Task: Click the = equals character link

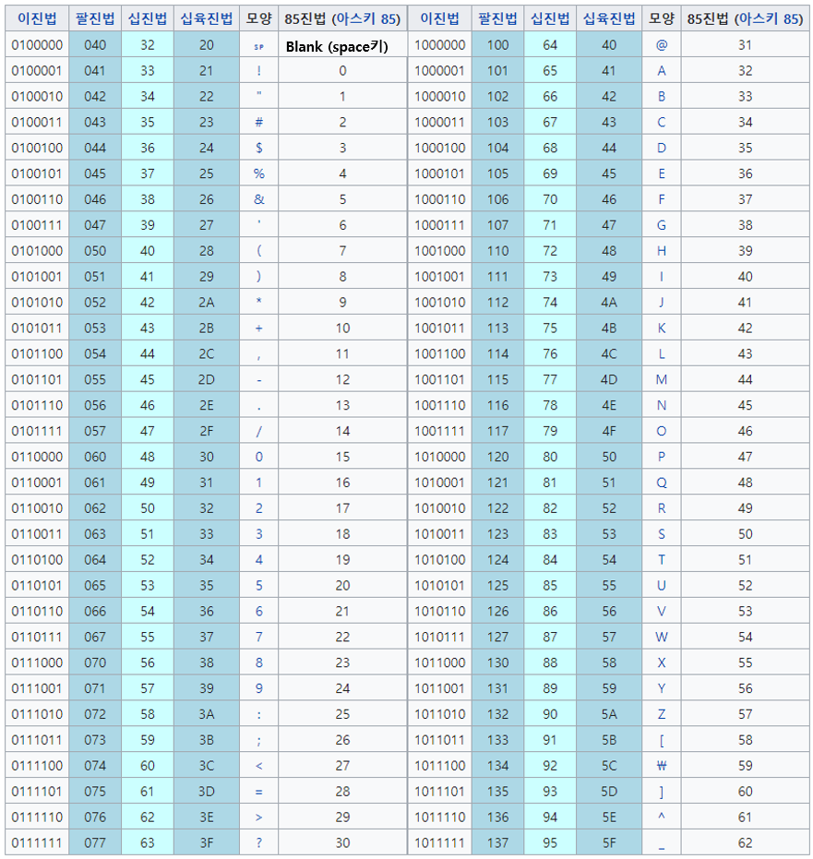Action: coord(259,793)
